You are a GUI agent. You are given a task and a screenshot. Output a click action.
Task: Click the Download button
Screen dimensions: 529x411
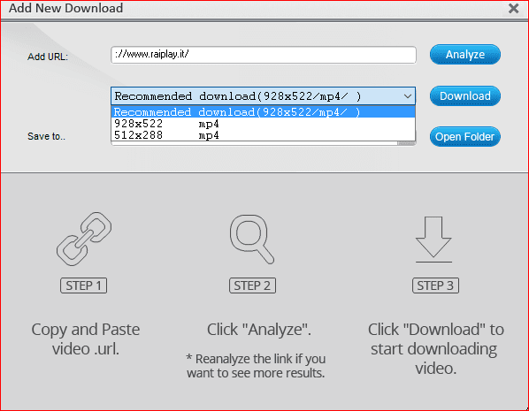(465, 96)
